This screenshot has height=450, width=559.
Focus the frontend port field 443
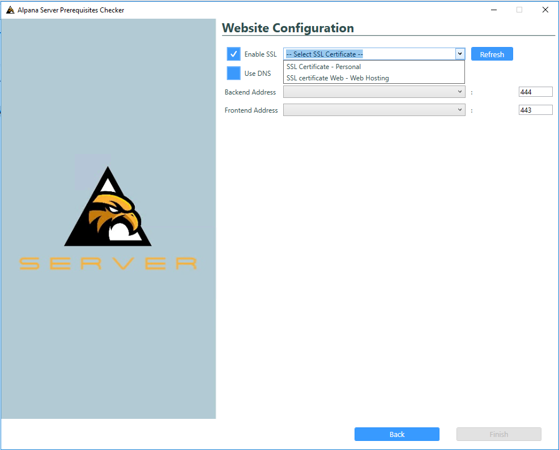coord(535,110)
